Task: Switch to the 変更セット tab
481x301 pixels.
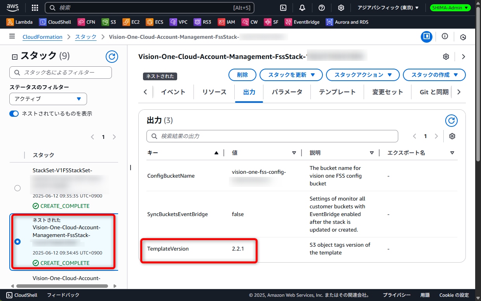Action: 387,92
